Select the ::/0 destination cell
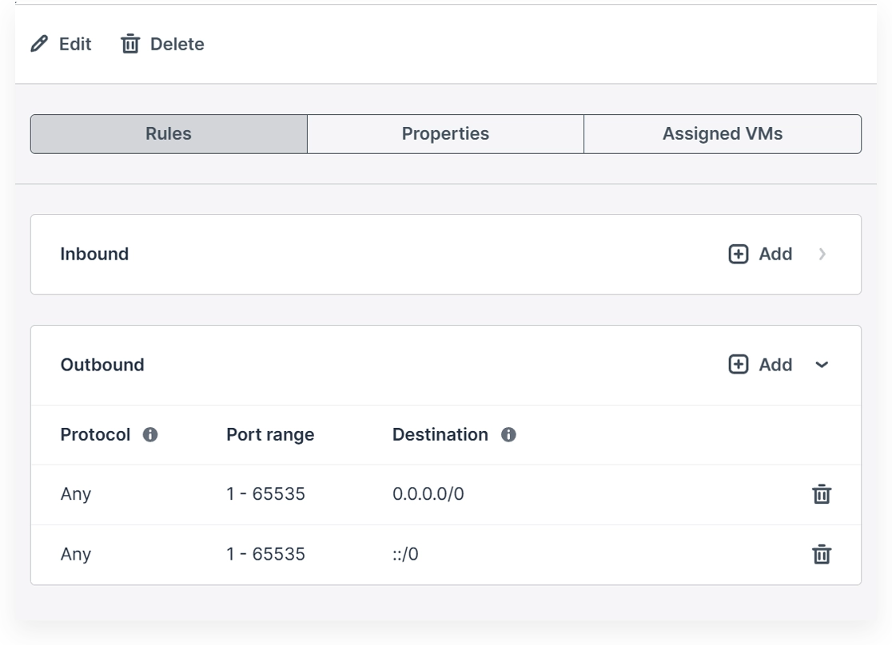 click(x=405, y=554)
